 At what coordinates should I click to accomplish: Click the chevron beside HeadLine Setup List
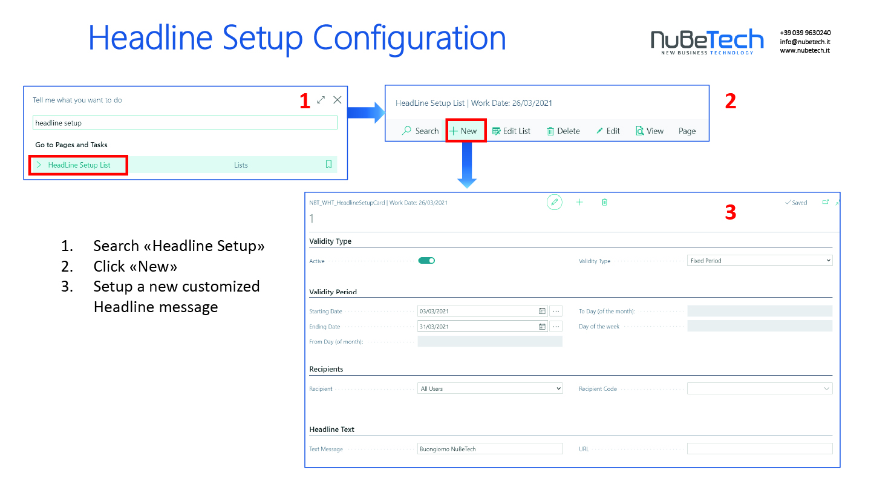point(39,165)
